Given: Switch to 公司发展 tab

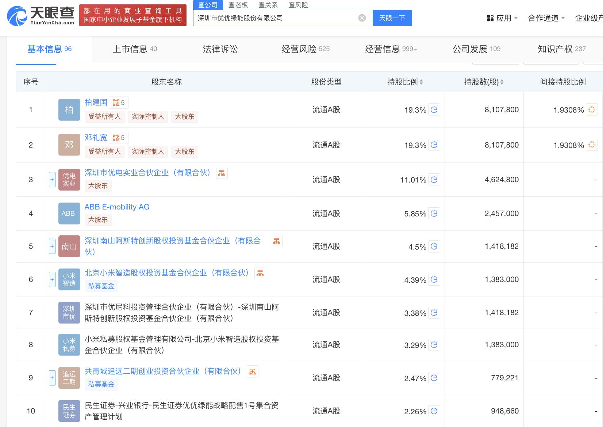Looking at the screenshot, I should click(476, 49).
